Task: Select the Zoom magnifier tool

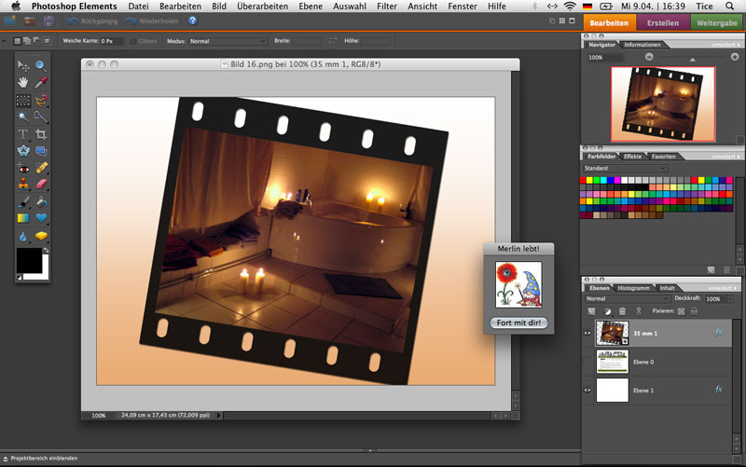Action: (41, 66)
